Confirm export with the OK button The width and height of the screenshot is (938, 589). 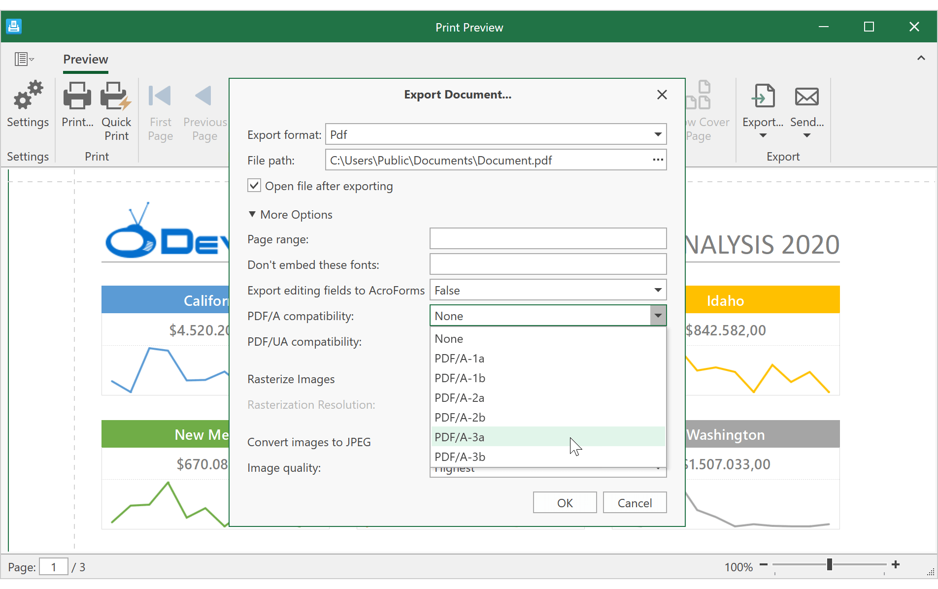click(565, 502)
